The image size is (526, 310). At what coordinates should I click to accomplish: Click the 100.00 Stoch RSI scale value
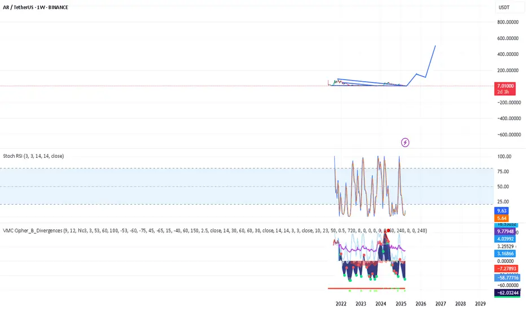click(x=505, y=157)
